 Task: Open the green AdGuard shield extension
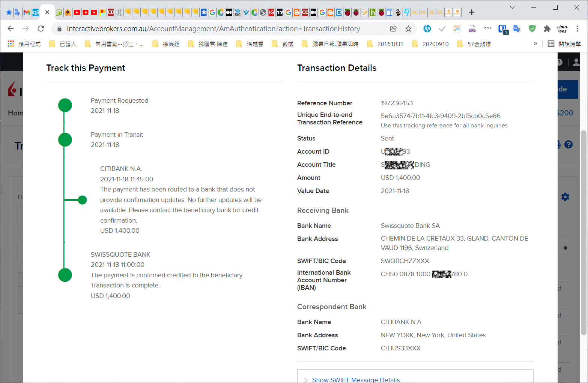coord(532,28)
